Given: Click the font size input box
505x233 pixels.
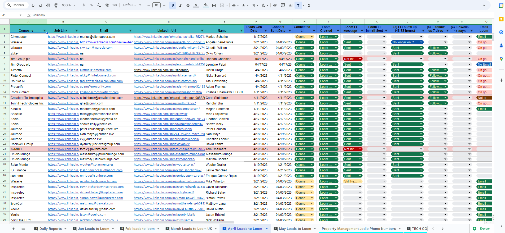Looking at the screenshot, I should pos(156,5).
